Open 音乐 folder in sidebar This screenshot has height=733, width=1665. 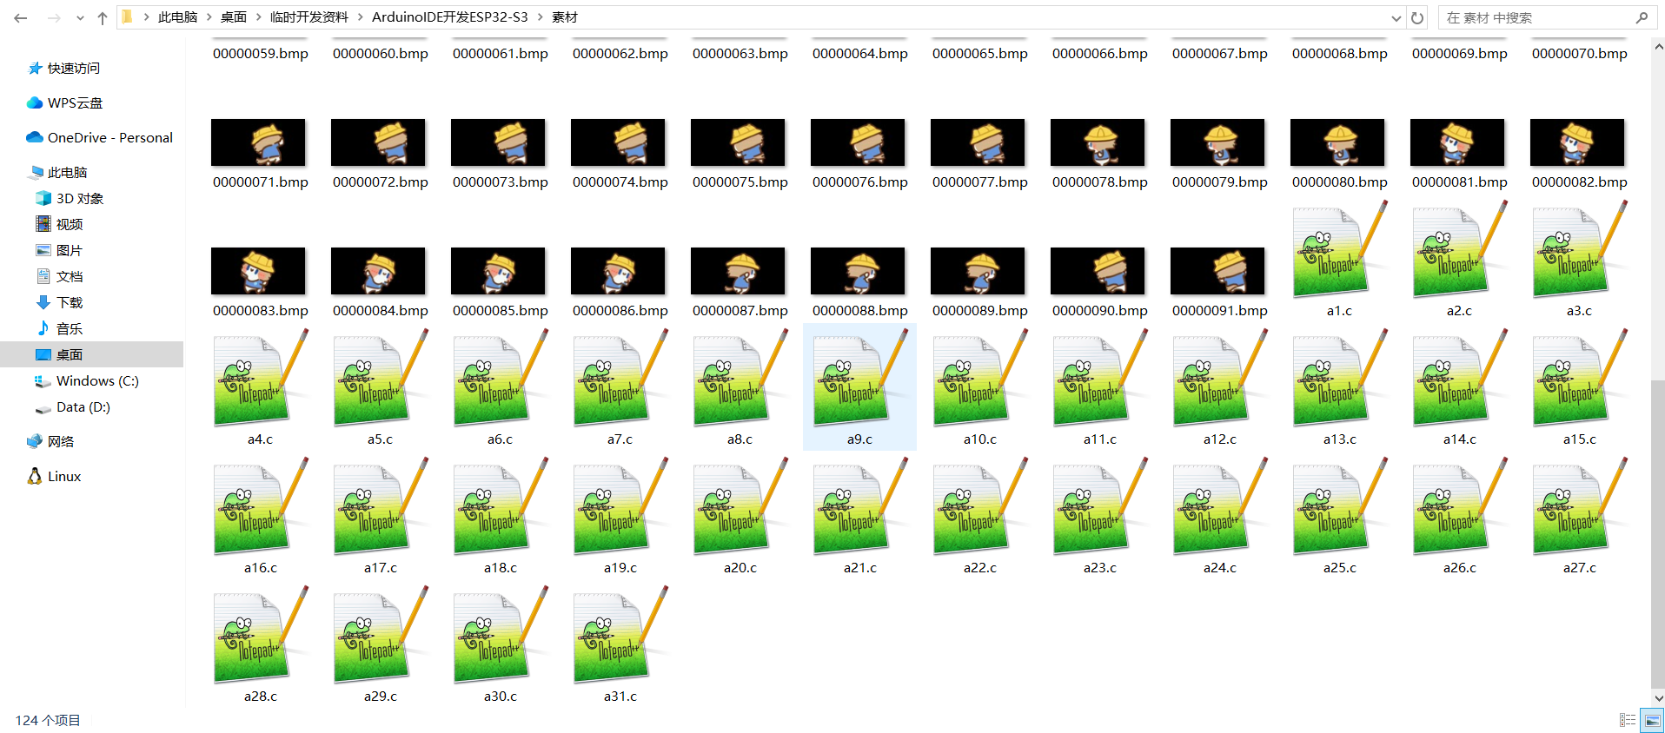pos(70,328)
